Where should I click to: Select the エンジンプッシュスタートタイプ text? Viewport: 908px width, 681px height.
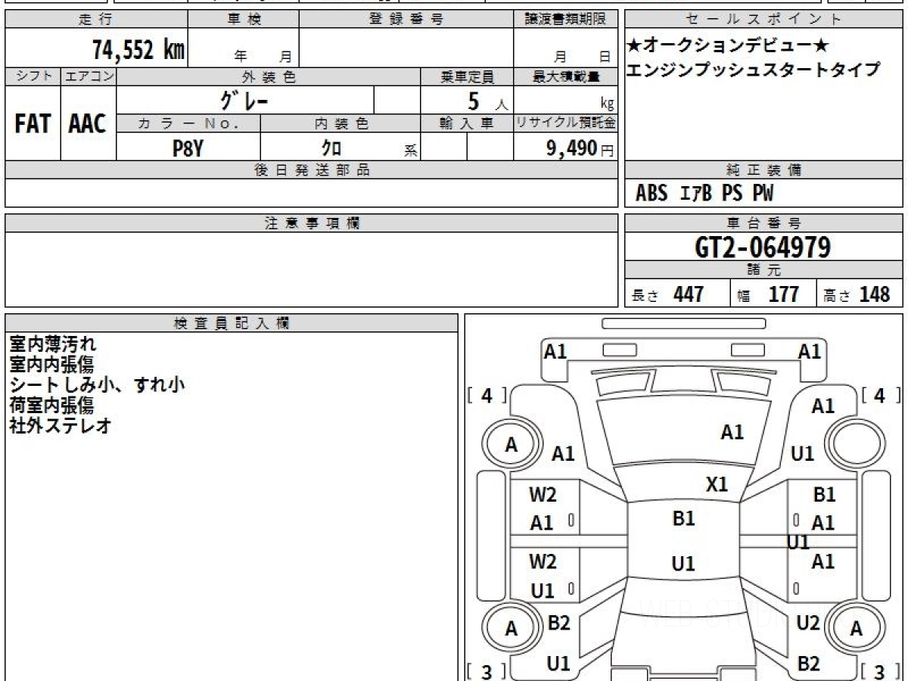[x=753, y=70]
